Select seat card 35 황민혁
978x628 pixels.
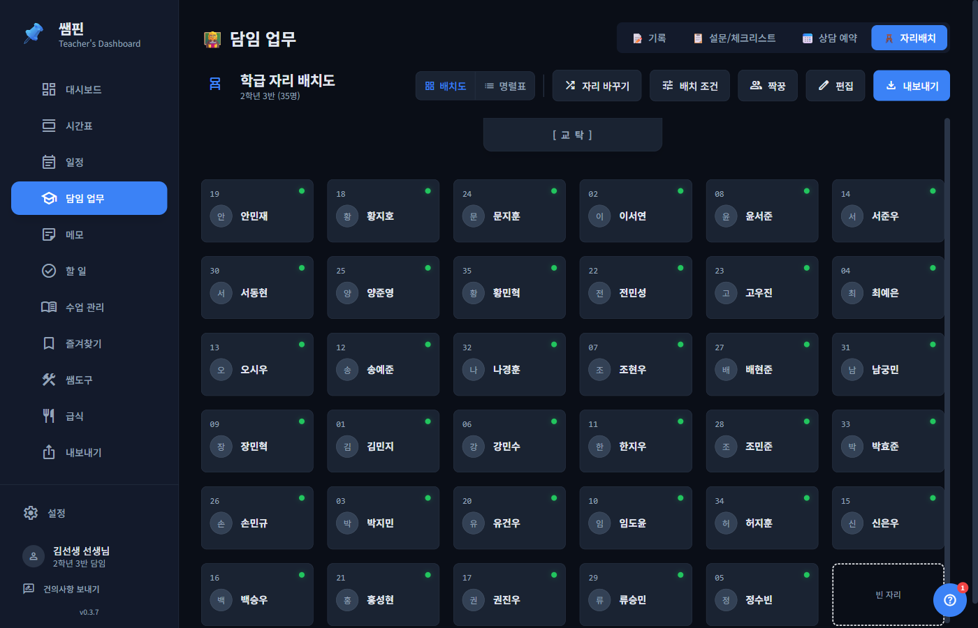pyautogui.click(x=510, y=287)
